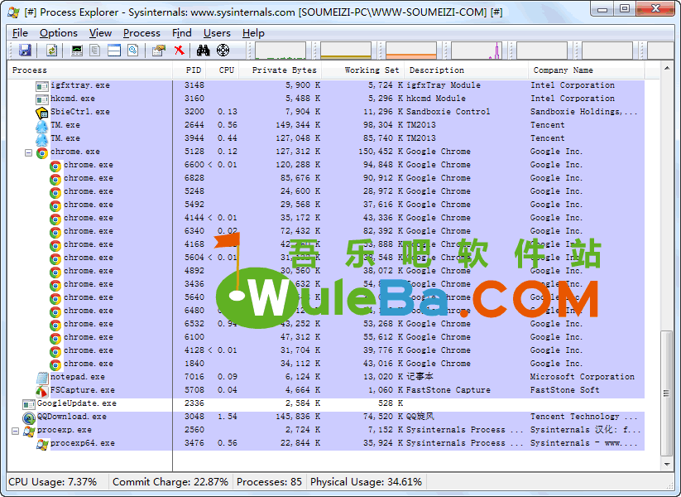This screenshot has width=681, height=497.
Task: Click 'Physical Usage: 34.61%' in status bar
Action: (x=366, y=482)
